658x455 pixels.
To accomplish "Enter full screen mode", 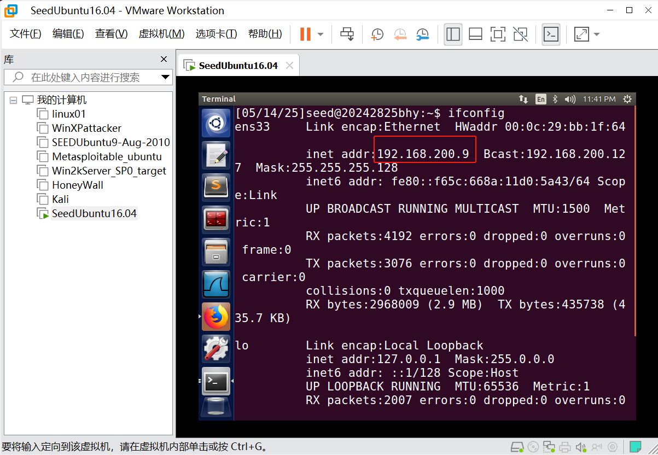I will coord(498,34).
